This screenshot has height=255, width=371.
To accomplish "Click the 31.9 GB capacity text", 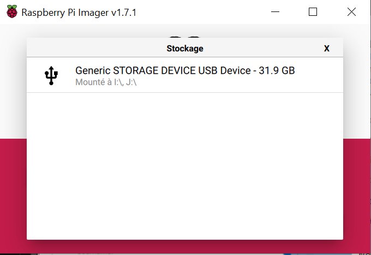I will point(277,70).
